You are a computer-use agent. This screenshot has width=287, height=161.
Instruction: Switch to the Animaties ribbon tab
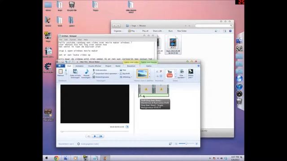point(79,66)
